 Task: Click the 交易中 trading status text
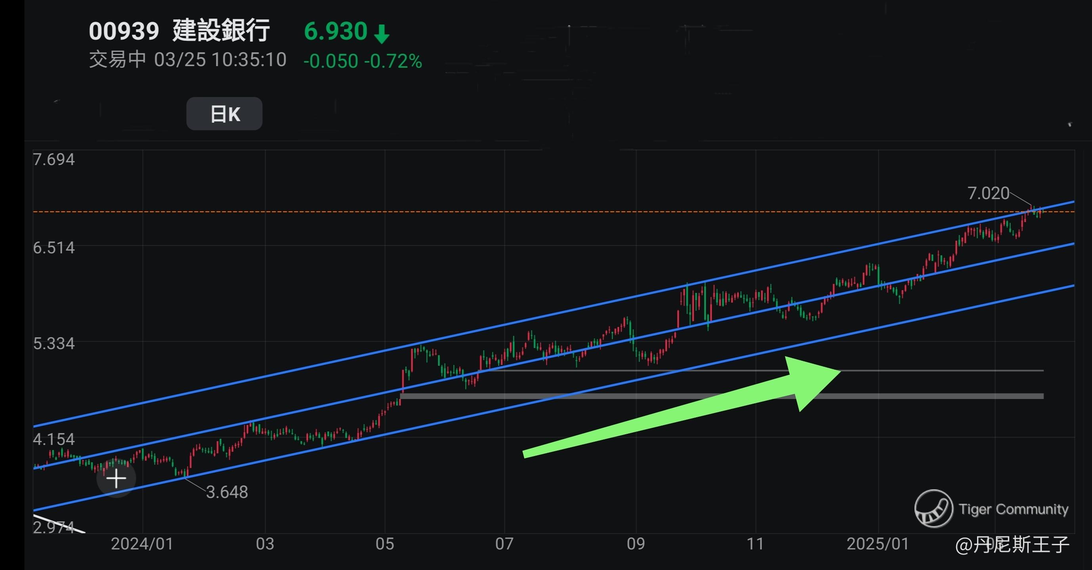117,60
